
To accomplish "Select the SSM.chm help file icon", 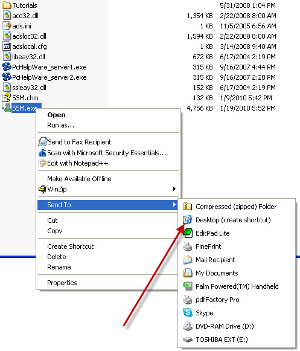I will click(7, 98).
